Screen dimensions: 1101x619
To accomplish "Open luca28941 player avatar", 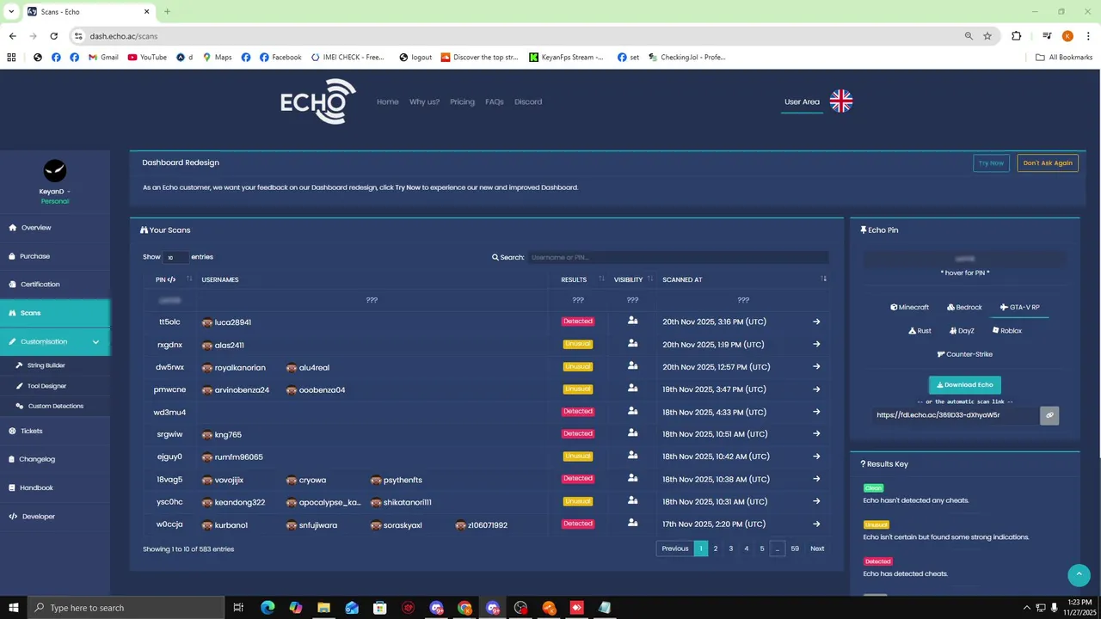I will click(207, 322).
